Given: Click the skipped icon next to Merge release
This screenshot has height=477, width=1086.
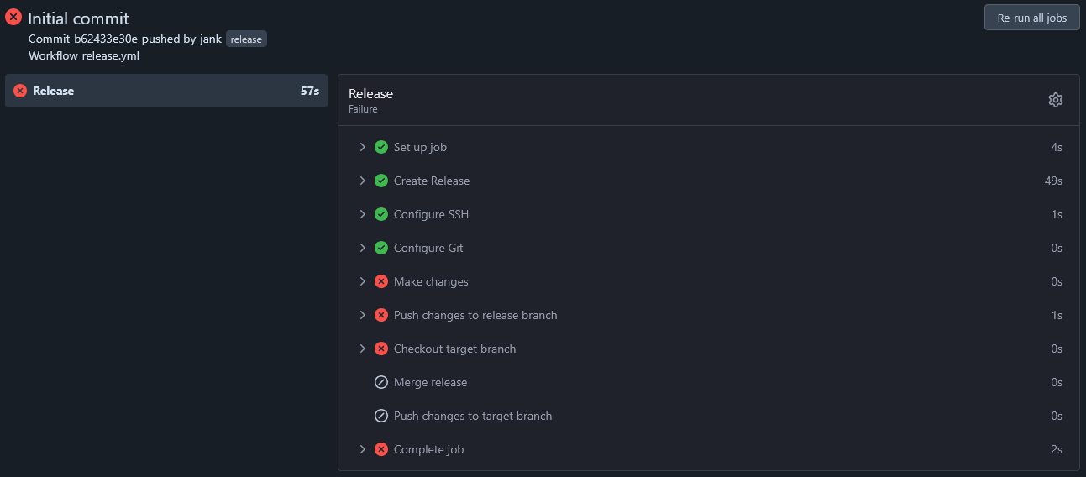Looking at the screenshot, I should click(381, 382).
